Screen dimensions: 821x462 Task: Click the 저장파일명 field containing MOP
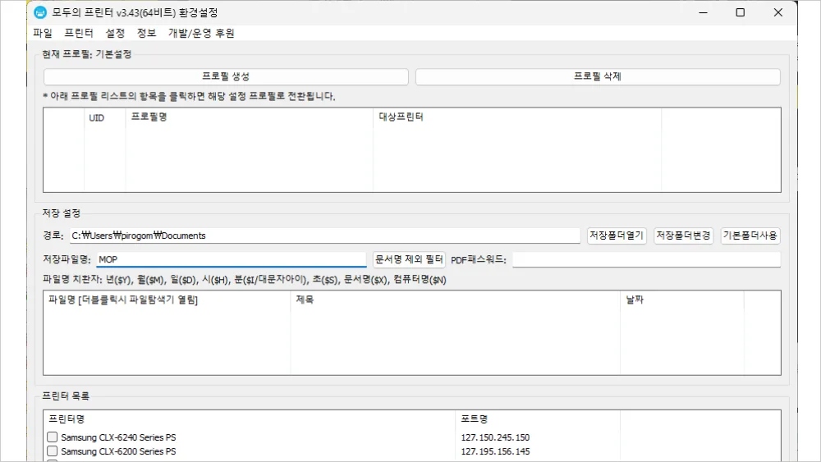coord(231,259)
